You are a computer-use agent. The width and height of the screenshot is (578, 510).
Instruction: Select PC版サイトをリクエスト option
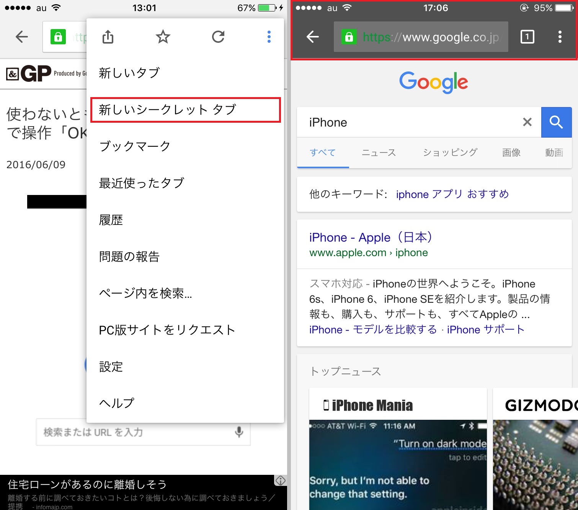[167, 330]
